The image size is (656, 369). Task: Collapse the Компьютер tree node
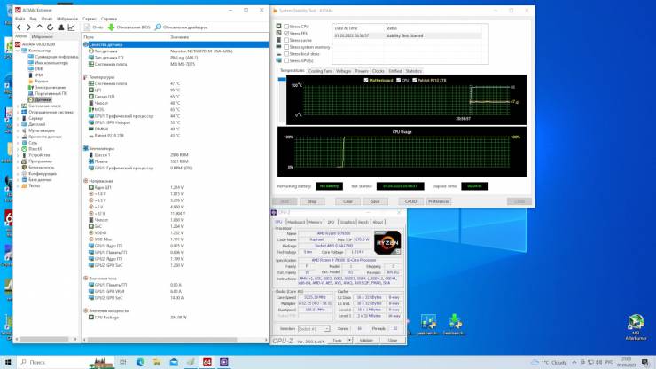[x=18, y=51]
